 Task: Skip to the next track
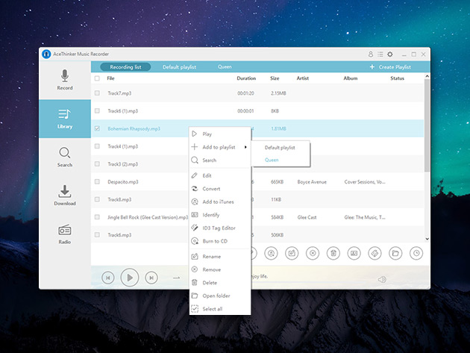click(151, 278)
